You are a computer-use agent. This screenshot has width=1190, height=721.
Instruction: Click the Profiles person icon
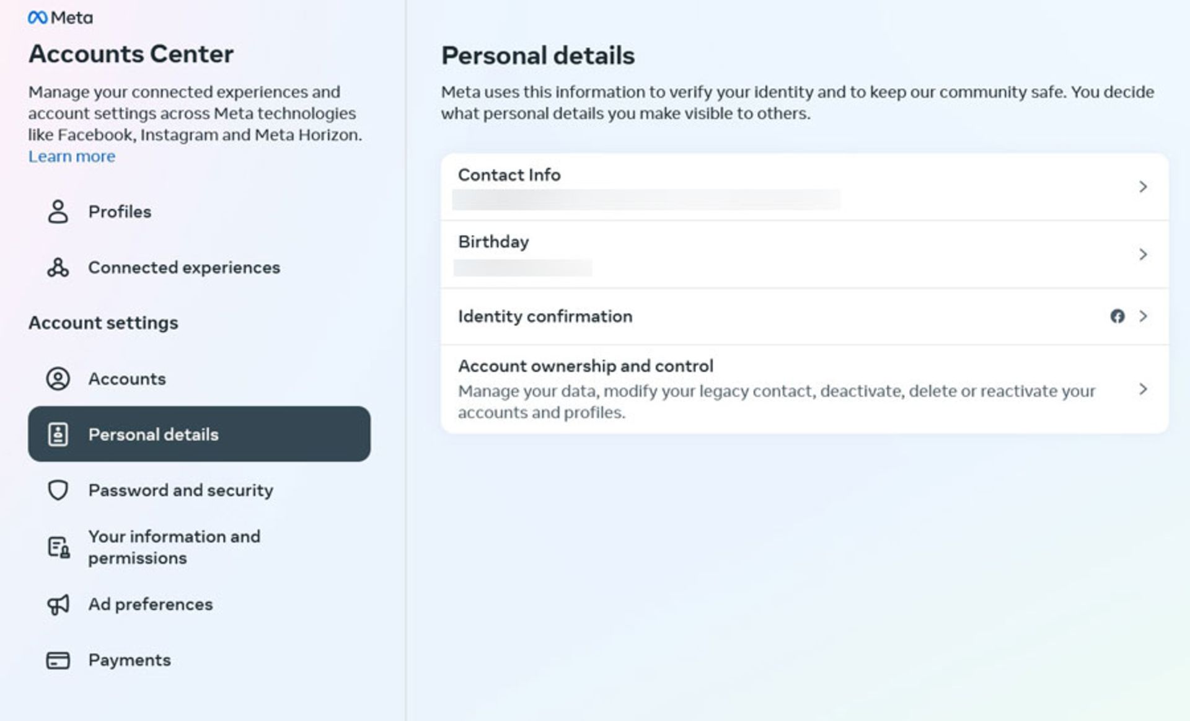(x=58, y=211)
